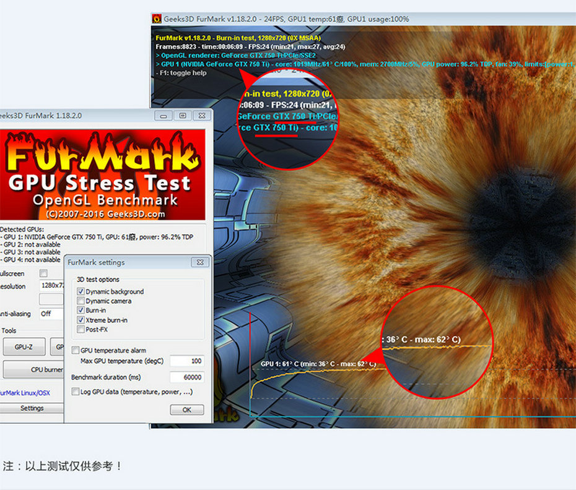576x490 pixels.
Task: Expand the Anti-aliasing dropdown set to Off
Action: [51, 314]
